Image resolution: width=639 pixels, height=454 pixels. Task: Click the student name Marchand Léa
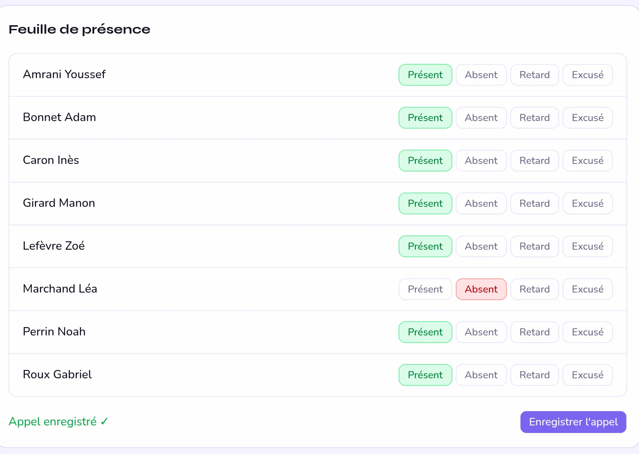(x=60, y=289)
